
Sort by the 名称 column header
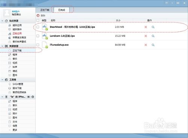53,20
